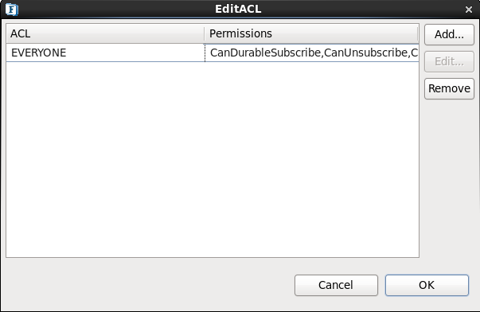Click the greyed-out Edit... button
Viewport: 480px width, 312px height.
click(449, 61)
